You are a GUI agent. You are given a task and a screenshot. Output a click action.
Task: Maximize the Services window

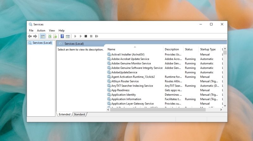[211, 24]
